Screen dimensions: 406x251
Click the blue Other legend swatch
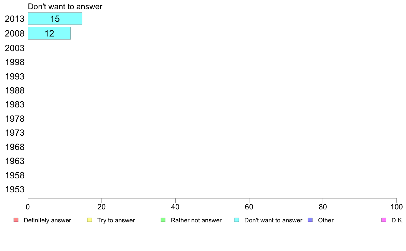pos(310,220)
